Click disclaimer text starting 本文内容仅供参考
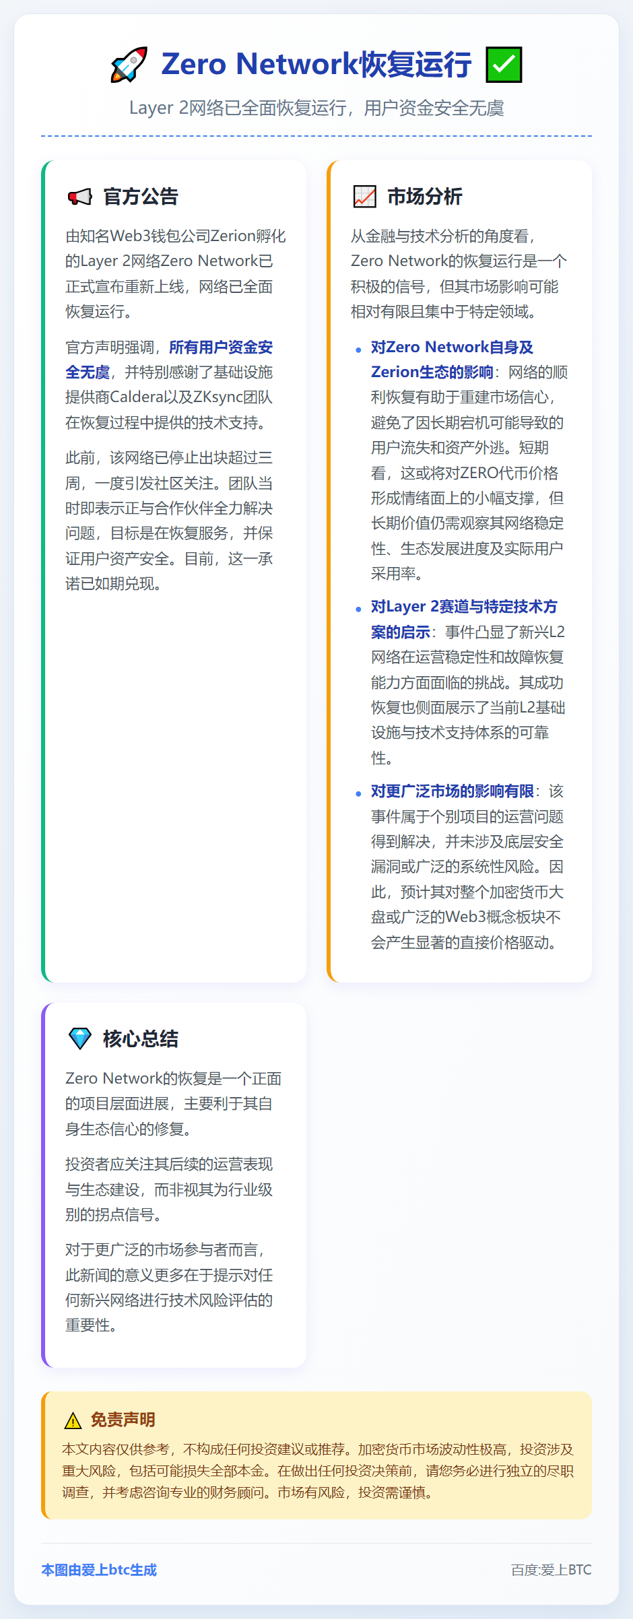The width and height of the screenshot is (633, 1619). 318,1471
